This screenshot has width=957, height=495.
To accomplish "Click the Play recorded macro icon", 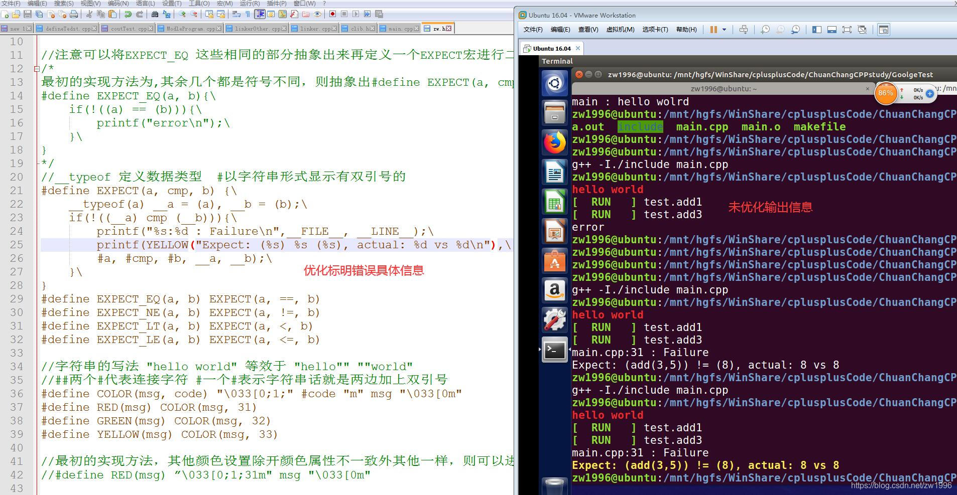I will [355, 14].
